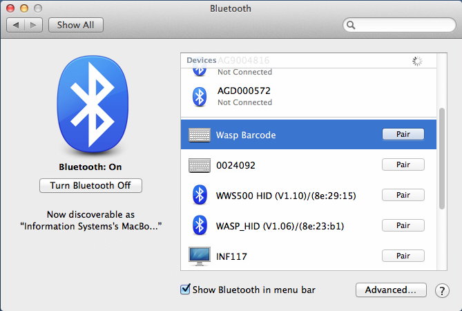Image resolution: width=462 pixels, height=311 pixels.
Task: Minimize the Bluetooth window
Action: point(24,8)
